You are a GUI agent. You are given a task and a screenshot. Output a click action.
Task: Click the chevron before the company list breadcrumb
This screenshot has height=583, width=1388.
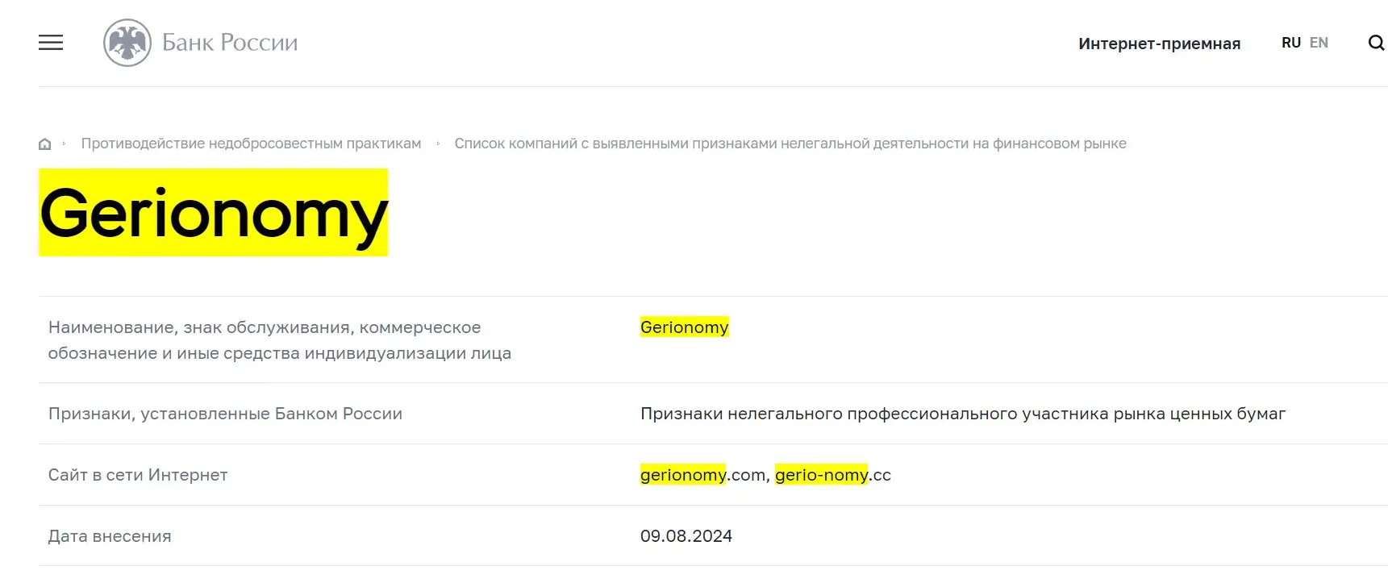tap(437, 144)
